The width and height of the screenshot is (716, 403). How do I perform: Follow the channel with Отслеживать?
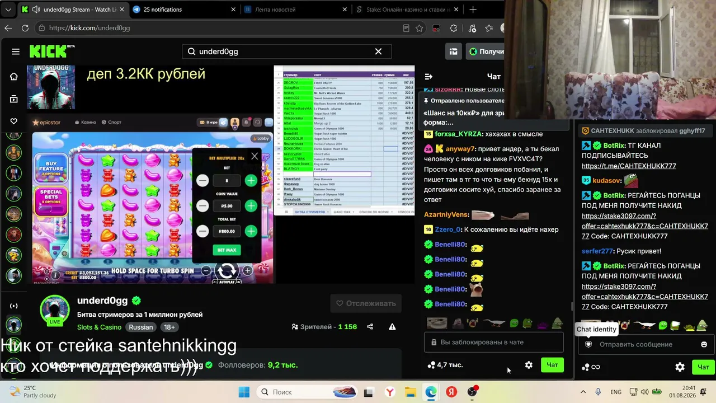click(366, 303)
